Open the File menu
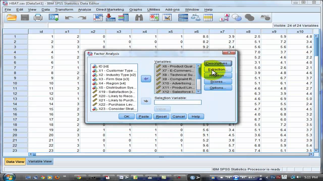323x181 pixels. (x=8, y=10)
